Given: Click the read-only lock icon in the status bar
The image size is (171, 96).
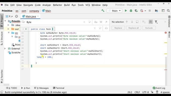Looking at the screenshot, I should (152, 92).
